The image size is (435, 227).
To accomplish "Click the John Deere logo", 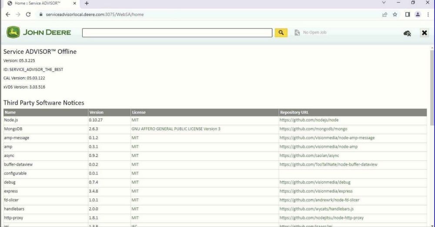I will pyautogui.click(x=39, y=32).
